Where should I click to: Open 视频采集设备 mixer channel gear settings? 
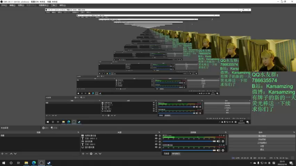point(223,150)
